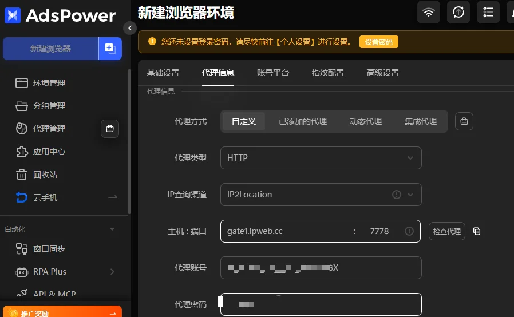Image resolution: width=514 pixels, height=317 pixels.
Task: Click the 检查代理 button
Action: pyautogui.click(x=447, y=231)
